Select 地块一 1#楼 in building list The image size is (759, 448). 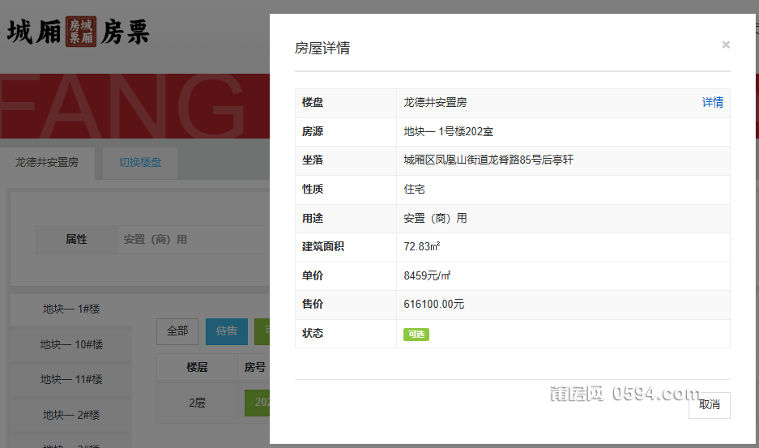click(71, 309)
